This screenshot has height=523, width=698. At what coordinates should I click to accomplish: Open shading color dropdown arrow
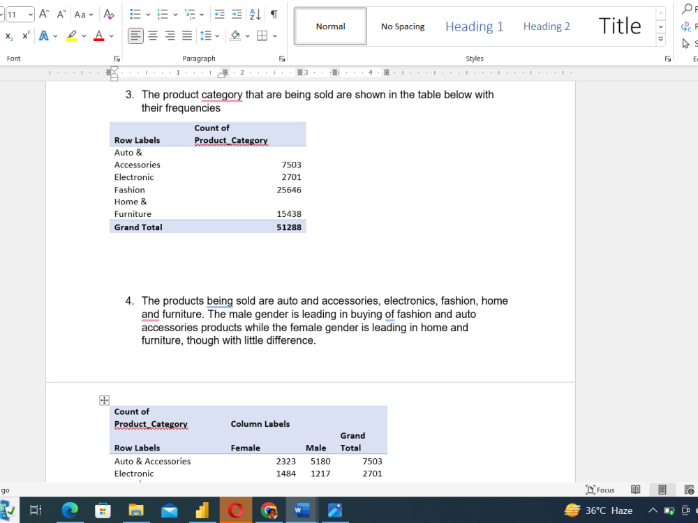coord(248,36)
